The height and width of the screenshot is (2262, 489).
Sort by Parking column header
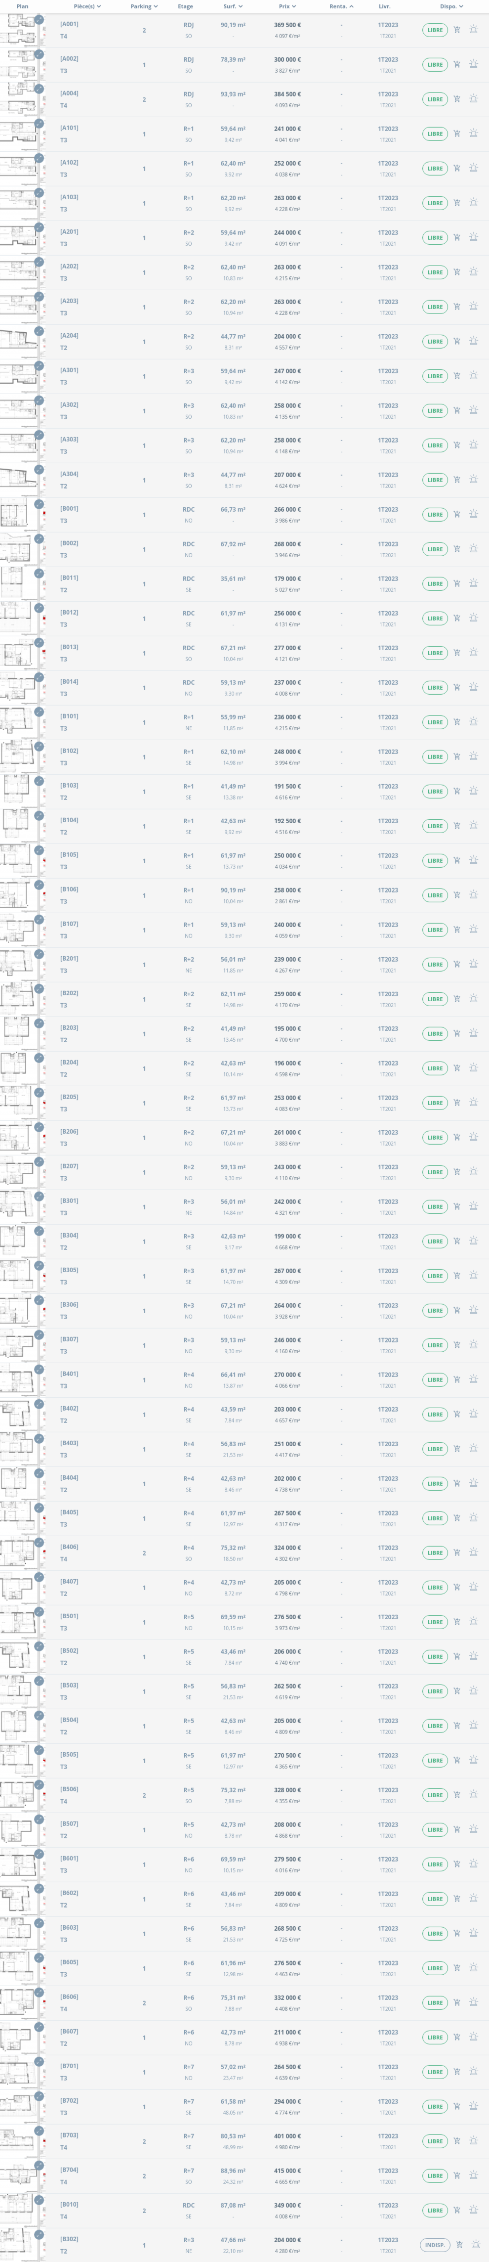(x=144, y=6)
